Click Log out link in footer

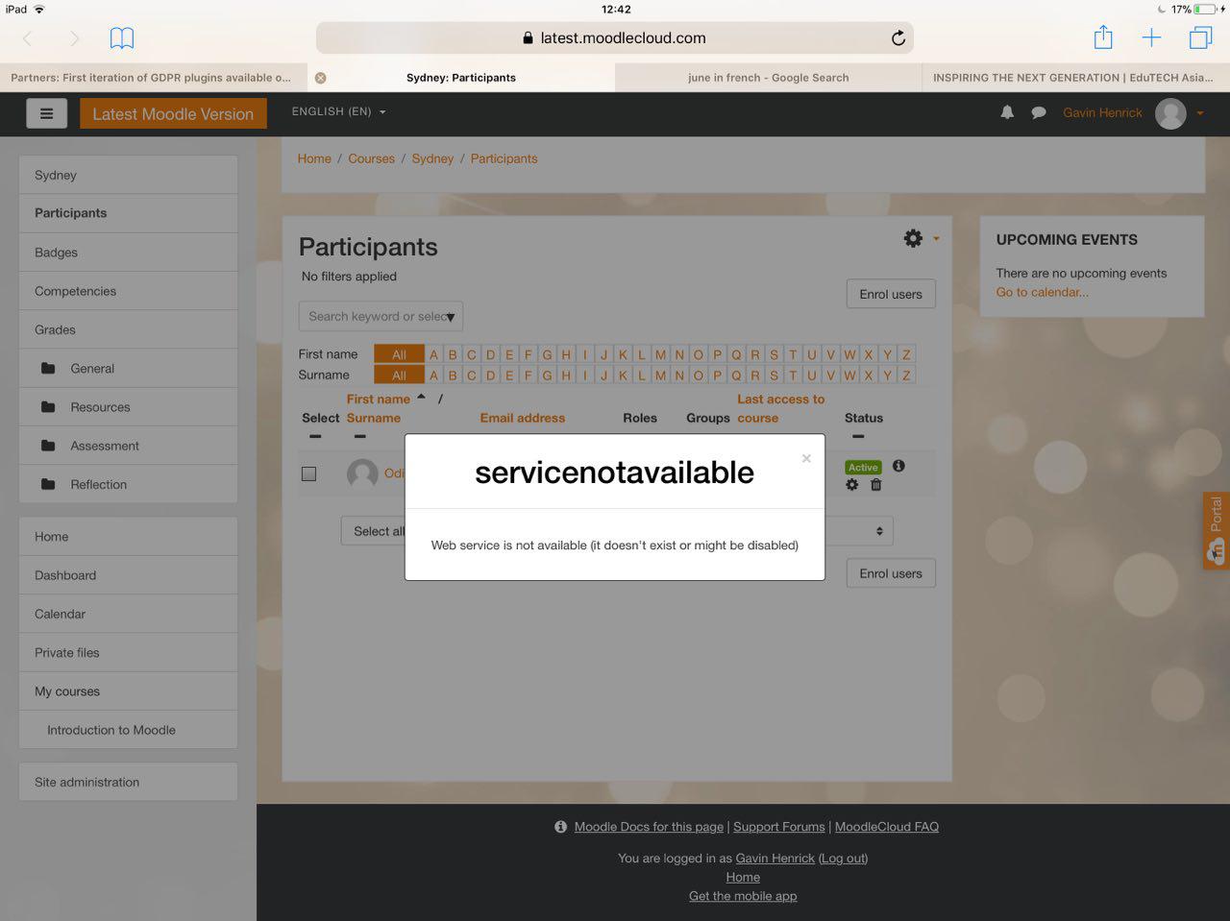click(843, 859)
